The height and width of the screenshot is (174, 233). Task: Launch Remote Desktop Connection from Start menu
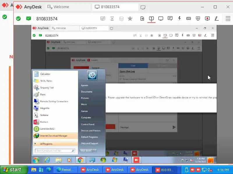55,101
